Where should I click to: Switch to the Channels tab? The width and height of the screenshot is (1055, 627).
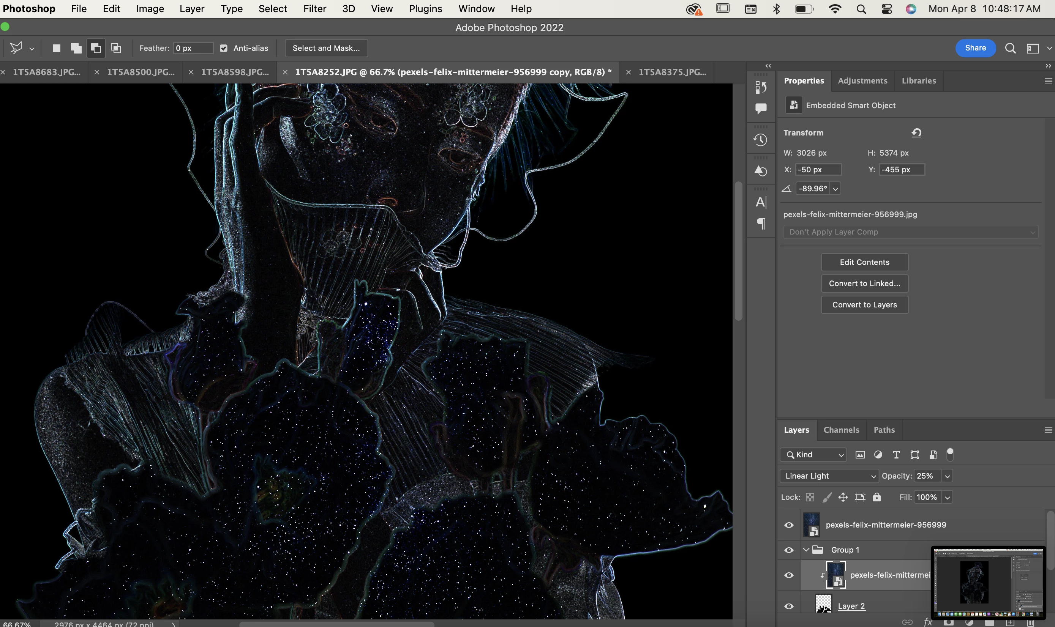841,430
